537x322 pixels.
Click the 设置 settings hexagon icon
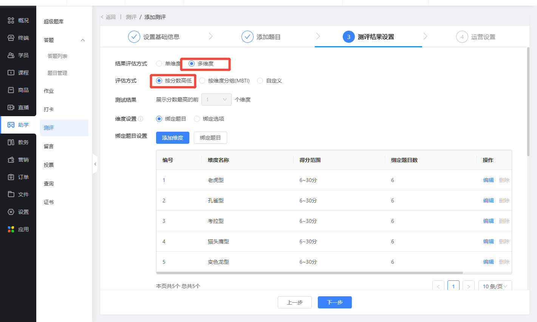click(x=11, y=212)
